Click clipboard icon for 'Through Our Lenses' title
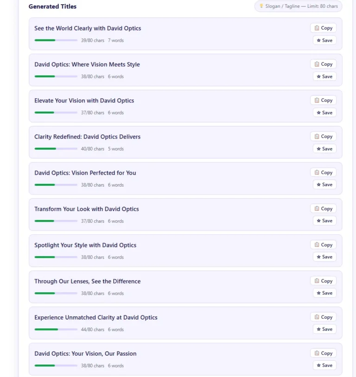Viewport: 356px width, 377px height. [317, 281]
